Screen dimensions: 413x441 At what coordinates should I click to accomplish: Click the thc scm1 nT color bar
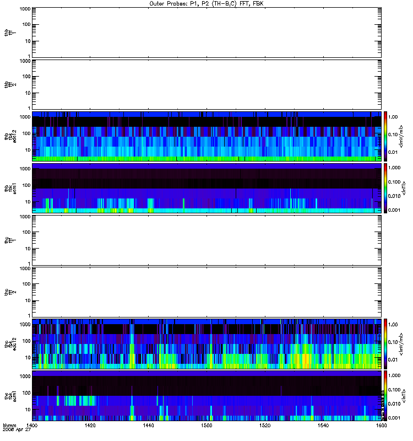385,396
